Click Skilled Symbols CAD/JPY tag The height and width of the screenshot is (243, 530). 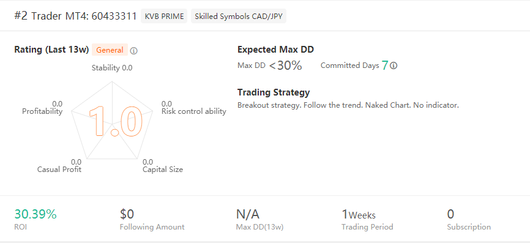[239, 17]
